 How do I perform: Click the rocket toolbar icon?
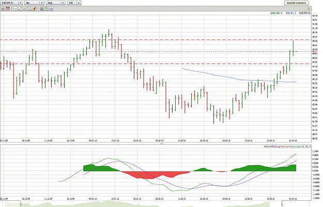(35, 9)
